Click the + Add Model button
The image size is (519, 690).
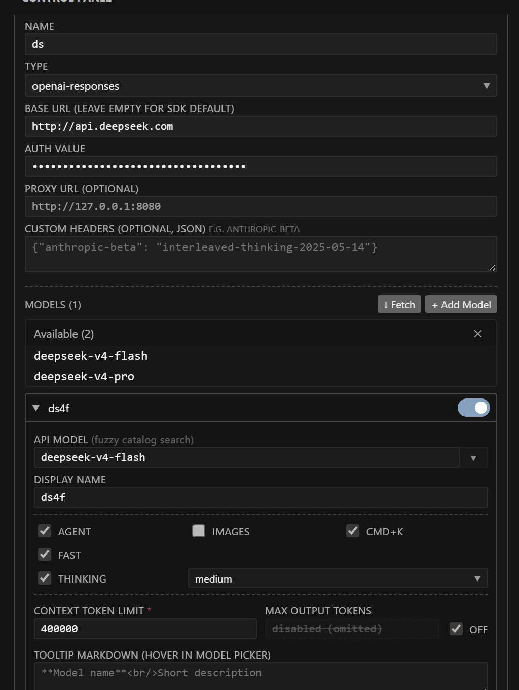[x=461, y=304]
